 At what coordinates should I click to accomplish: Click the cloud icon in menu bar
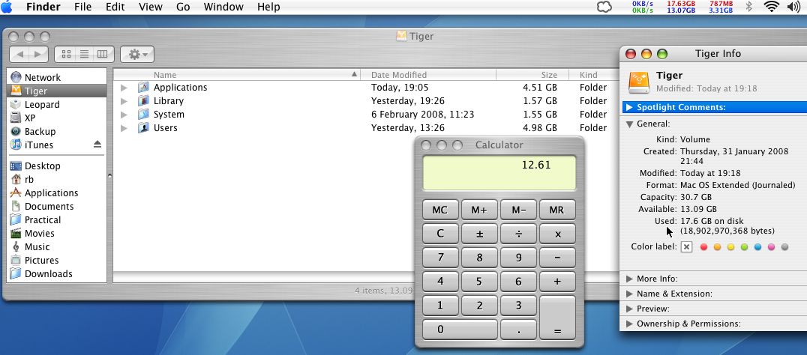pos(604,7)
